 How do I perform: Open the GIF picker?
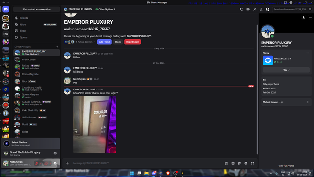233,163
